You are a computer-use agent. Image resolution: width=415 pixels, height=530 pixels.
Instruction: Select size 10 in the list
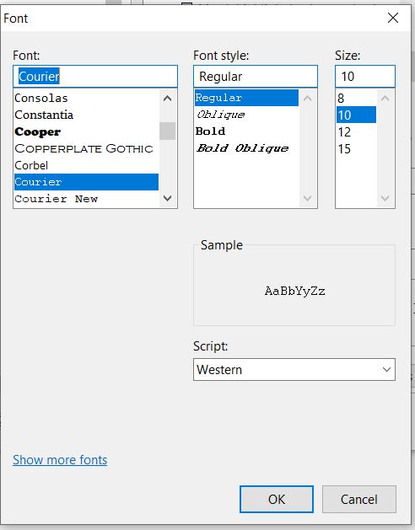[356, 115]
